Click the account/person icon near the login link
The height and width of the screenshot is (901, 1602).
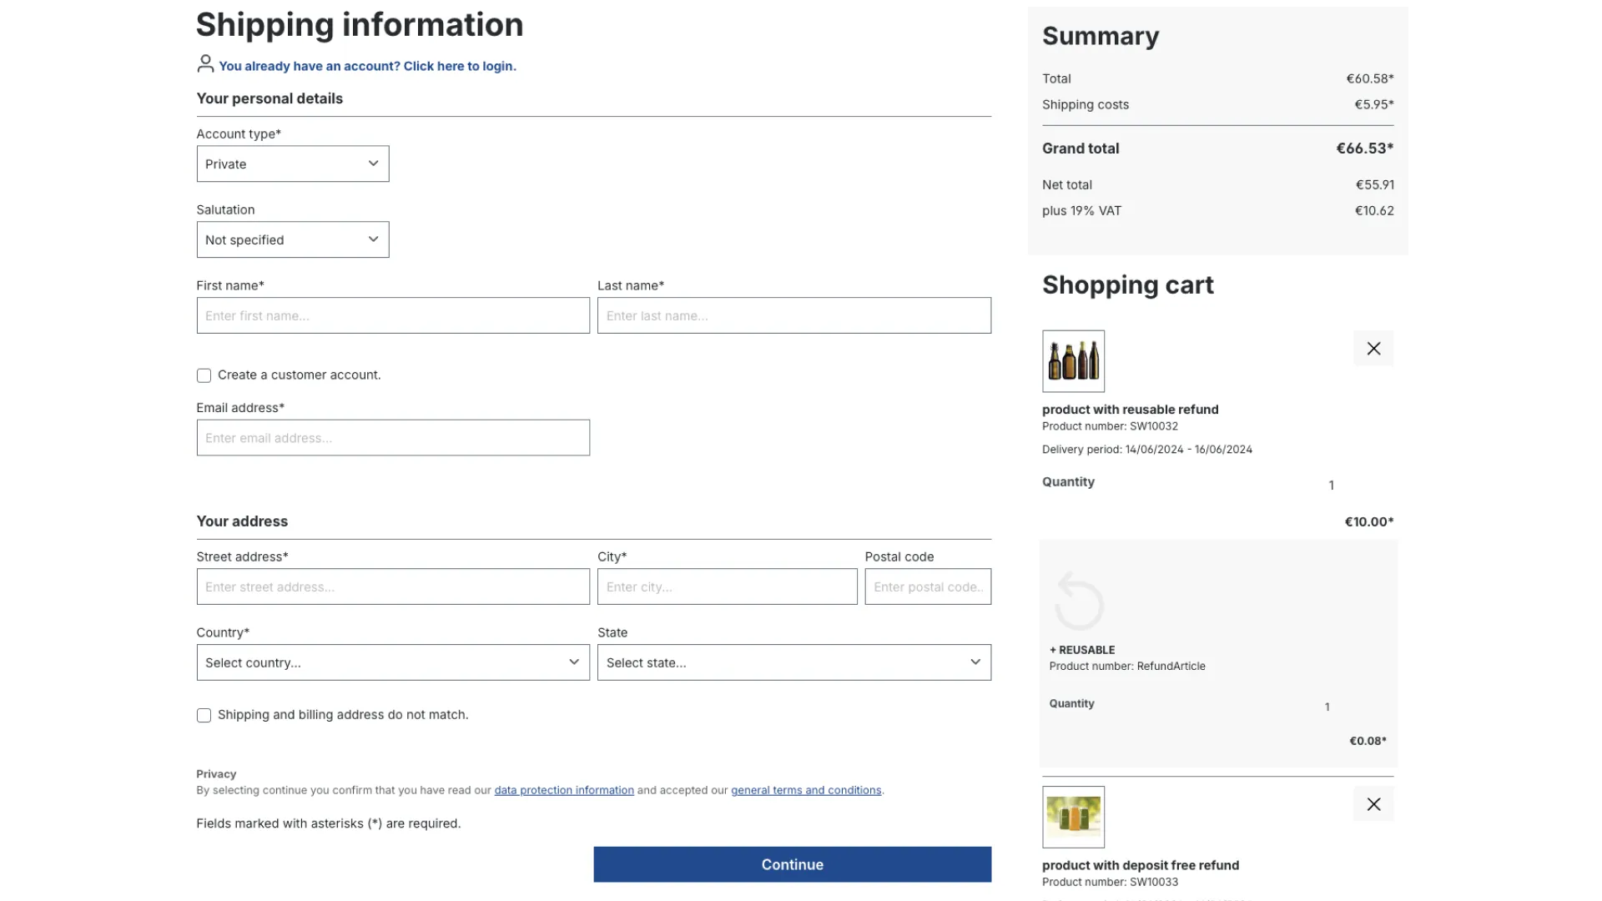[x=204, y=64]
